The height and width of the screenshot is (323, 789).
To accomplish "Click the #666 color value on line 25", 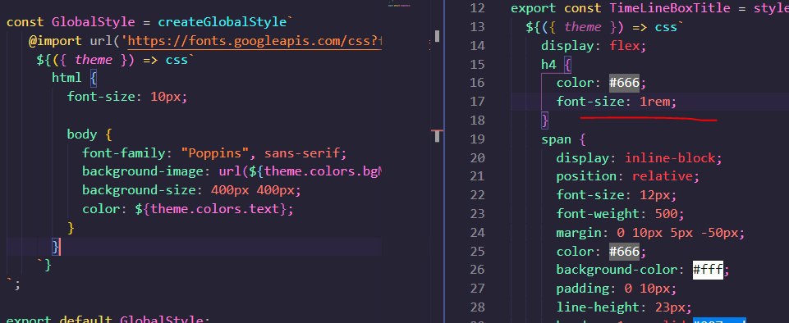I will coord(625,251).
